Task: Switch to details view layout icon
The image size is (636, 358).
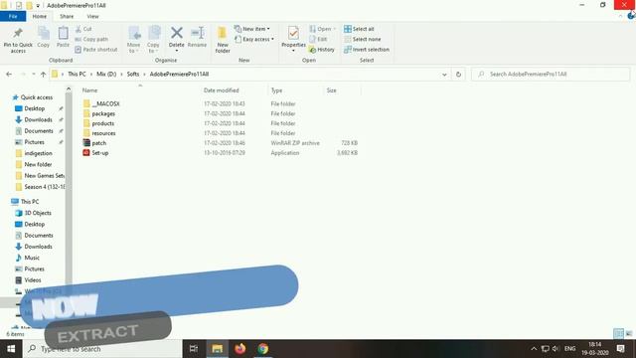Action: point(618,333)
